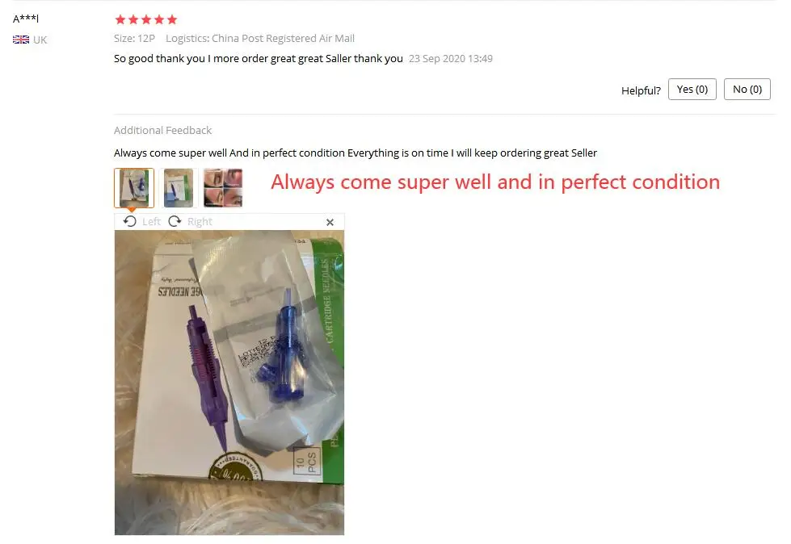Close the enlarged photo viewer

pyautogui.click(x=330, y=222)
